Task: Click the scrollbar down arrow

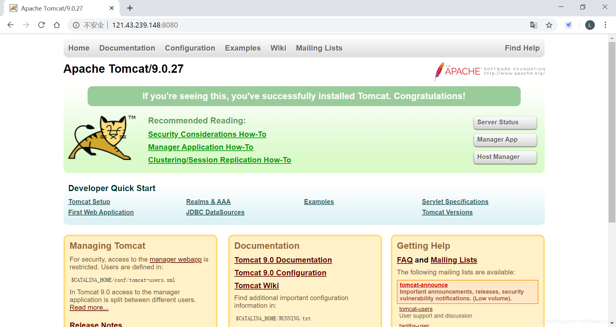Action: pos(612,323)
